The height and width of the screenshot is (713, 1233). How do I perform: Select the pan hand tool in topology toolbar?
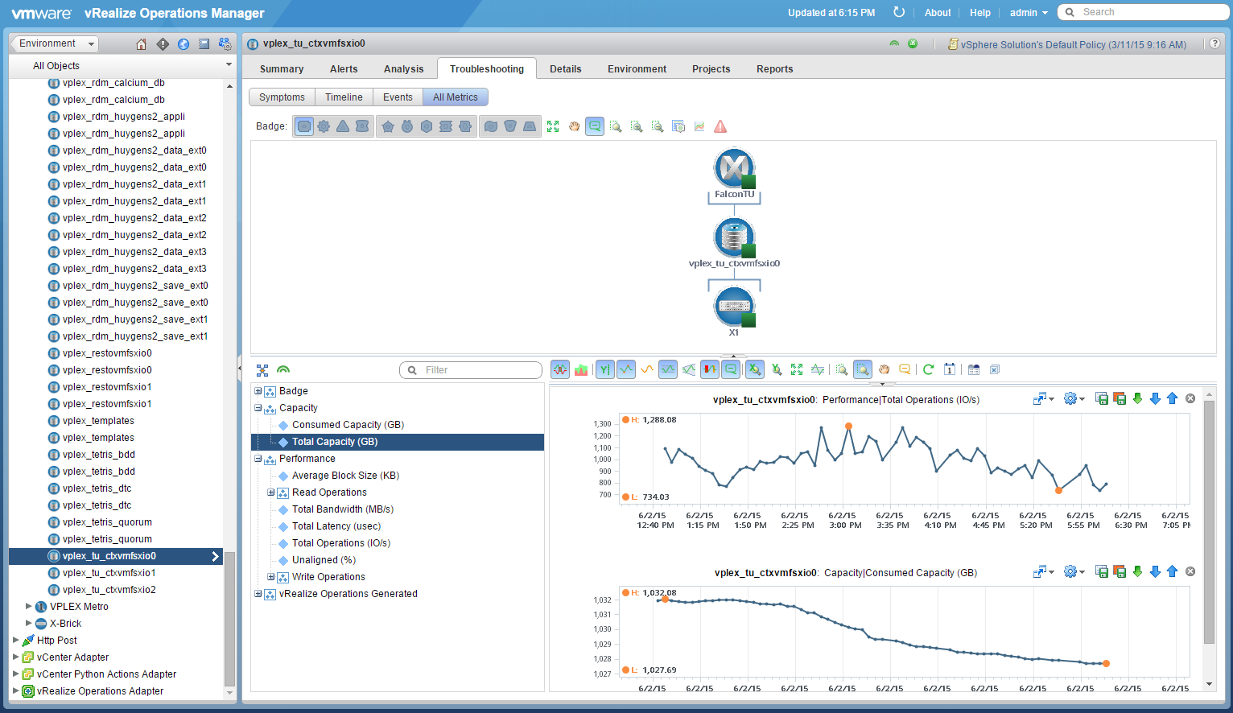pyautogui.click(x=574, y=126)
